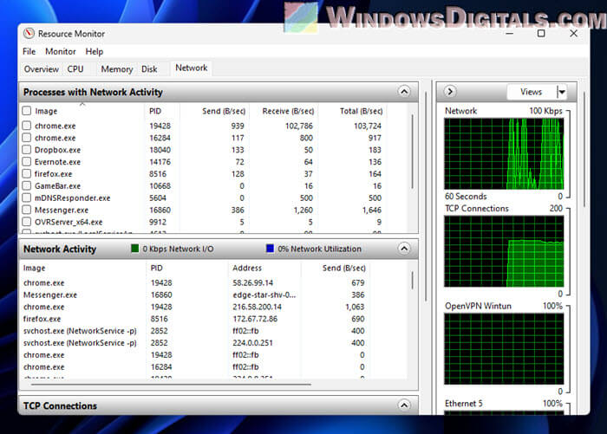Click the OpenVPN Wintun graph
The height and width of the screenshot is (434, 607).
pos(504,349)
